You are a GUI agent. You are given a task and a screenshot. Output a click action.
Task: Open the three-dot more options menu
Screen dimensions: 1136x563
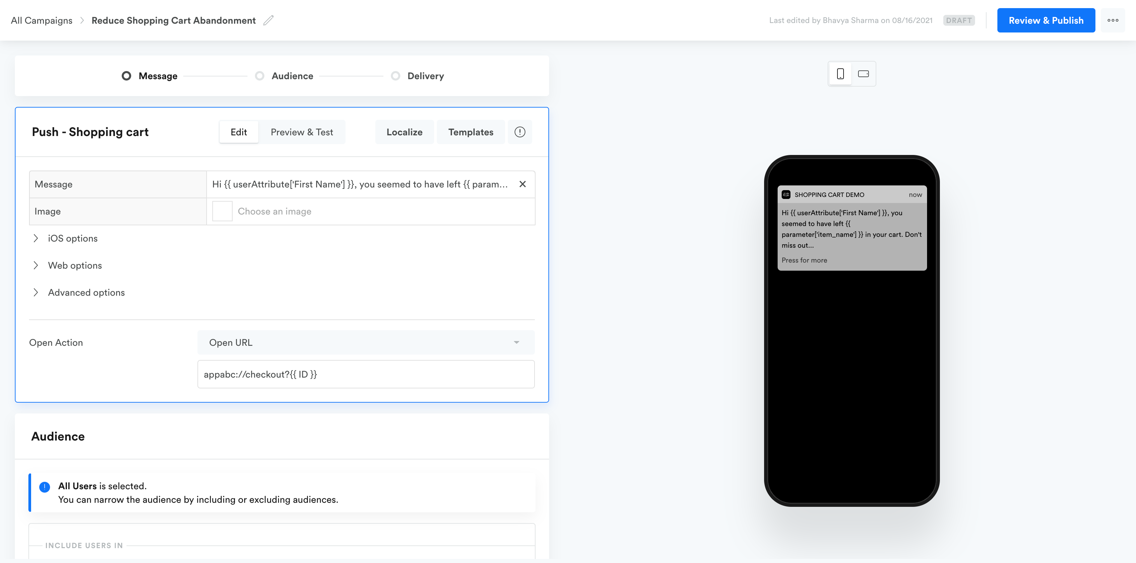1112,20
